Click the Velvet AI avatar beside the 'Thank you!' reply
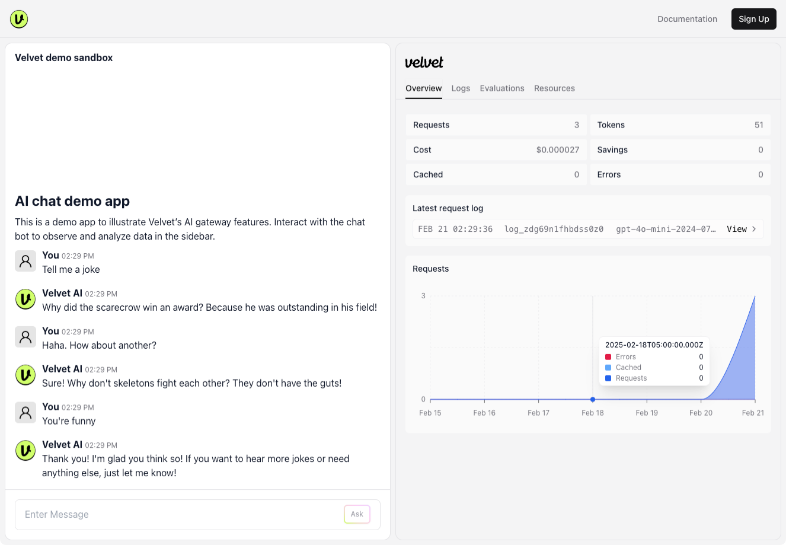The image size is (786, 545). click(x=25, y=451)
